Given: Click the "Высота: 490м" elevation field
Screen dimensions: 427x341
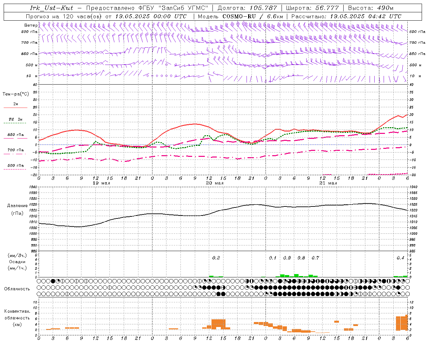Looking at the screenshot, I should [371, 8].
